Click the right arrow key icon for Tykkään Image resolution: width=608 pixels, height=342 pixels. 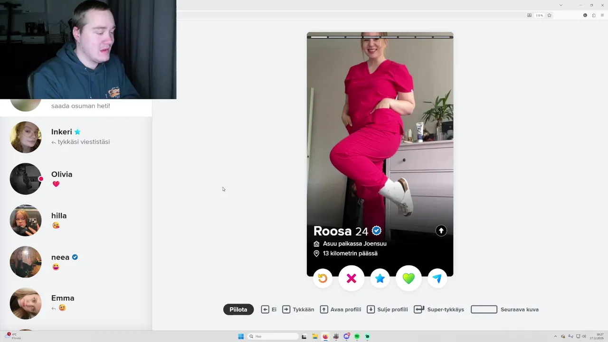[x=286, y=309]
